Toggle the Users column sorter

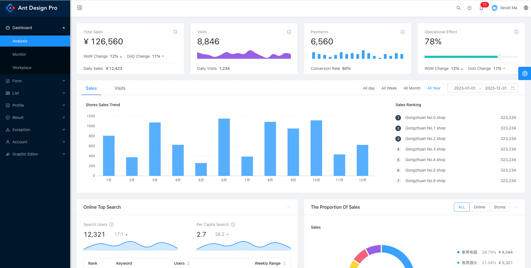pyautogui.click(x=188, y=263)
